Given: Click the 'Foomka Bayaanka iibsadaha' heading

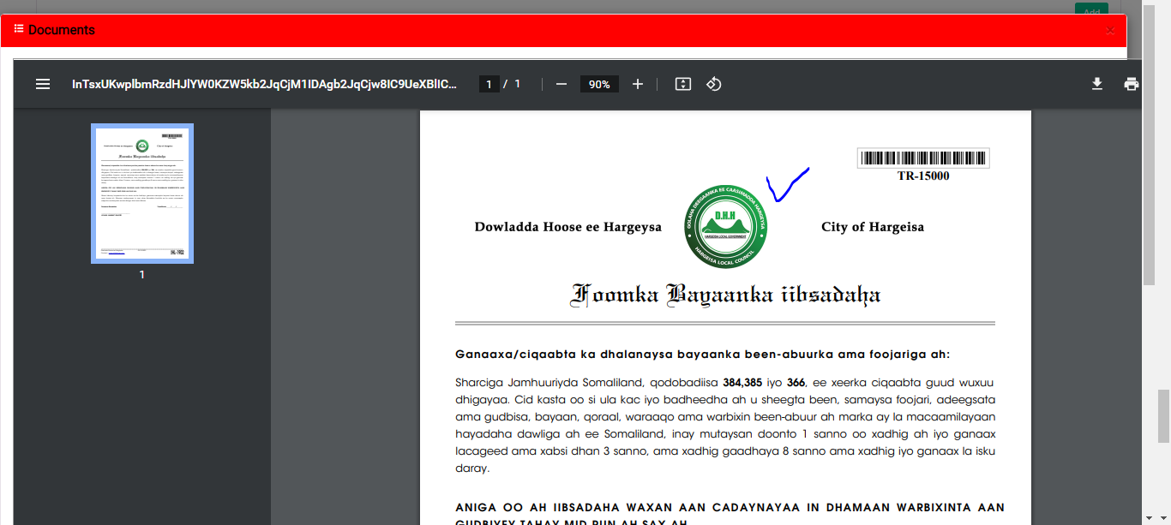Looking at the screenshot, I should (725, 295).
